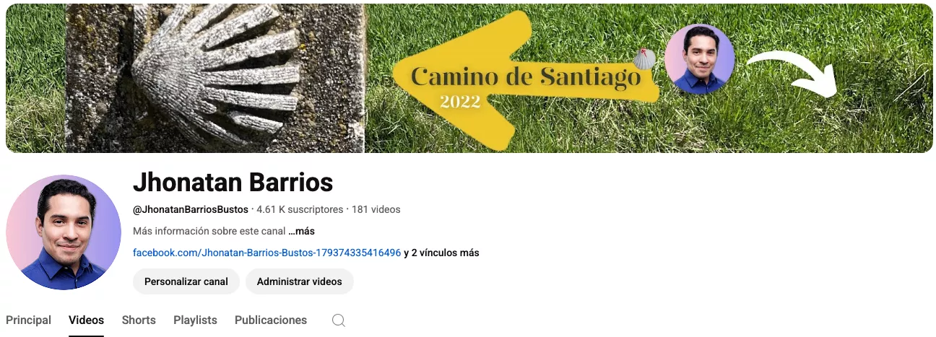Select the Videos tab
The width and height of the screenshot is (936, 337).
coord(87,320)
